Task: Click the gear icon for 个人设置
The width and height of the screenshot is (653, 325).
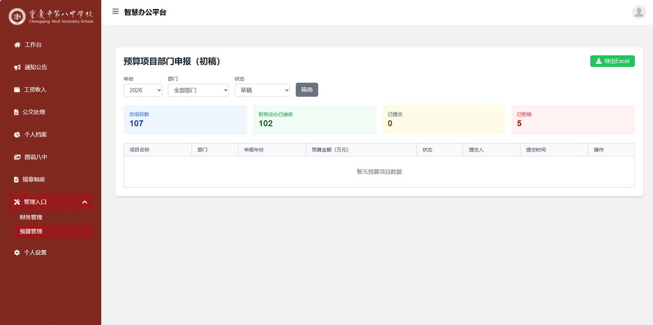Action: tap(17, 253)
